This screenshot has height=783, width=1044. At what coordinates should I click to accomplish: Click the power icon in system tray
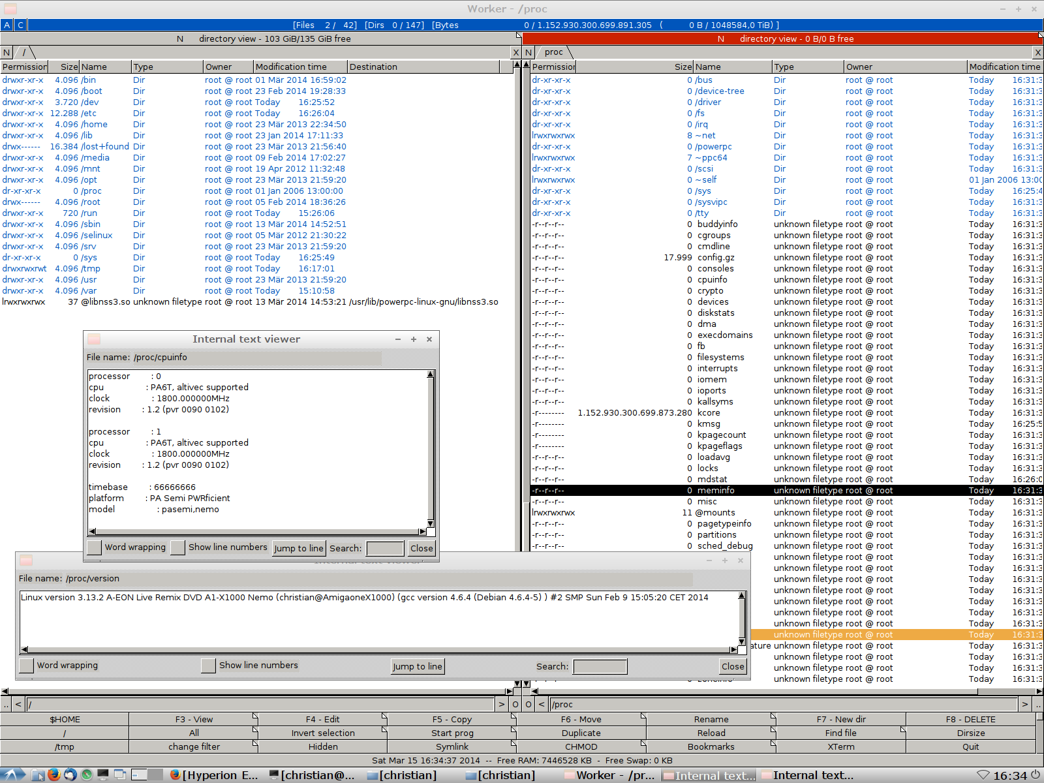click(x=1036, y=775)
